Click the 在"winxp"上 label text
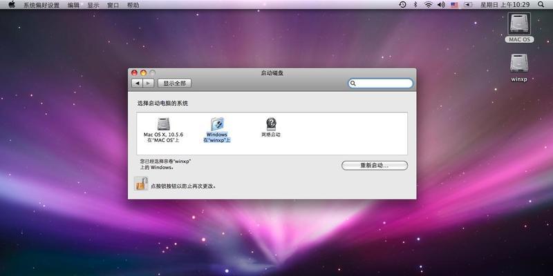The height and width of the screenshot is (276, 553). [217, 140]
